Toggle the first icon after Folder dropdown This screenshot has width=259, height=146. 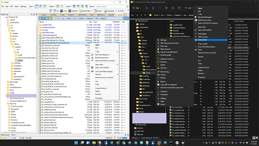pos(58,6)
